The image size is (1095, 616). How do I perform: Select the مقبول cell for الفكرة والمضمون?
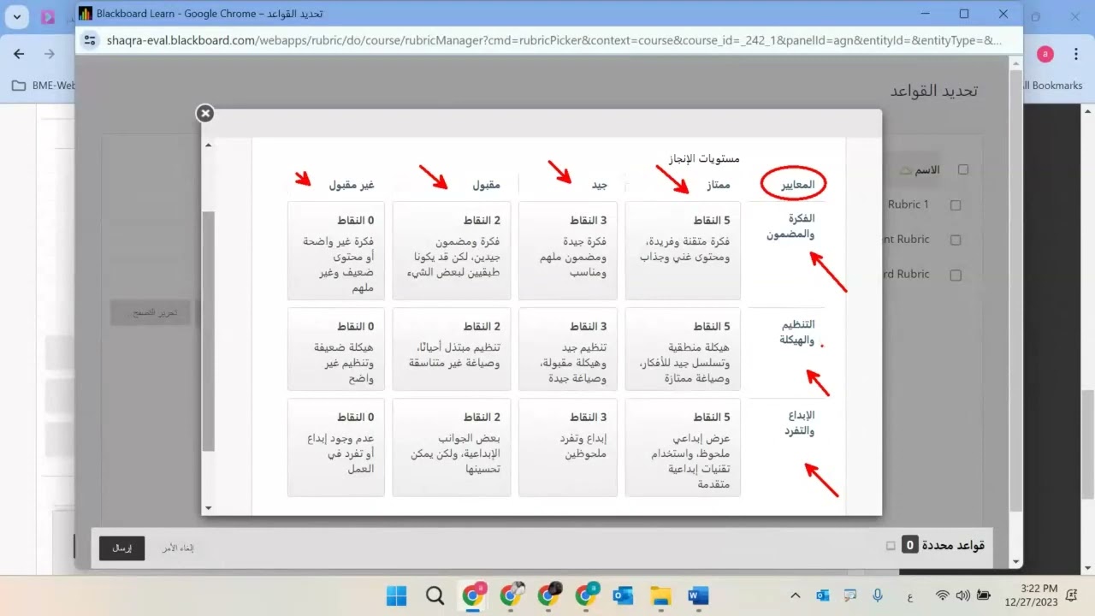tap(452, 251)
